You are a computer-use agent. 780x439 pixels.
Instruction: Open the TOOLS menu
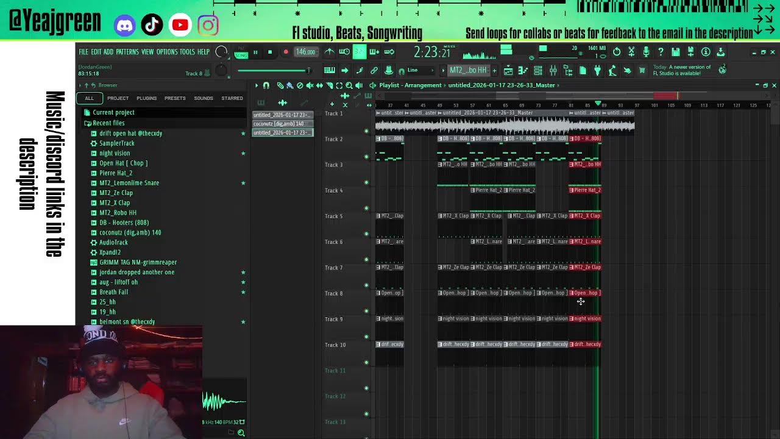(187, 52)
